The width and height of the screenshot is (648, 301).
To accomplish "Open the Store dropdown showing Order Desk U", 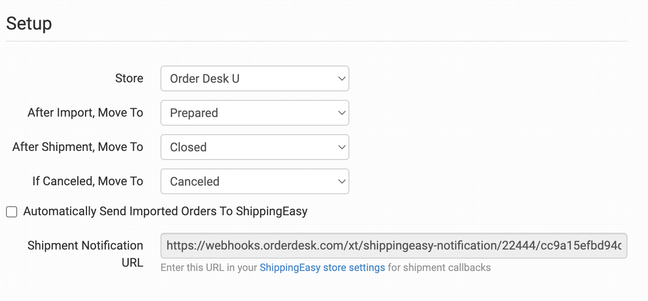I will [249, 78].
